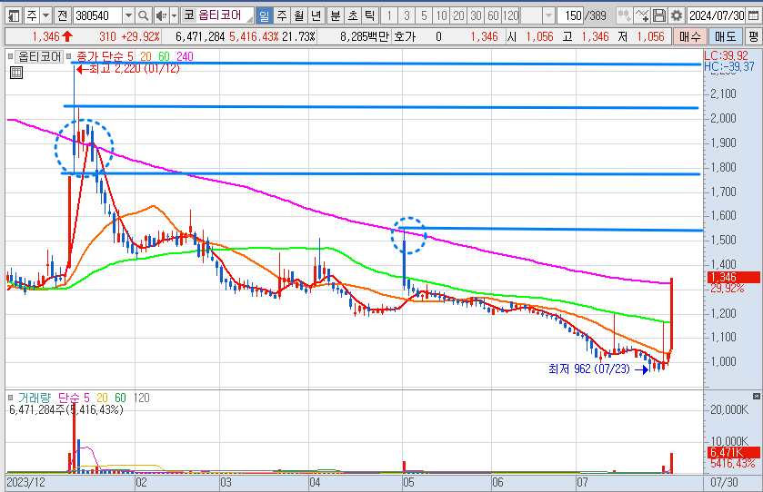
Task: Click the 코 KOSDAQ market badge
Action: click(188, 16)
